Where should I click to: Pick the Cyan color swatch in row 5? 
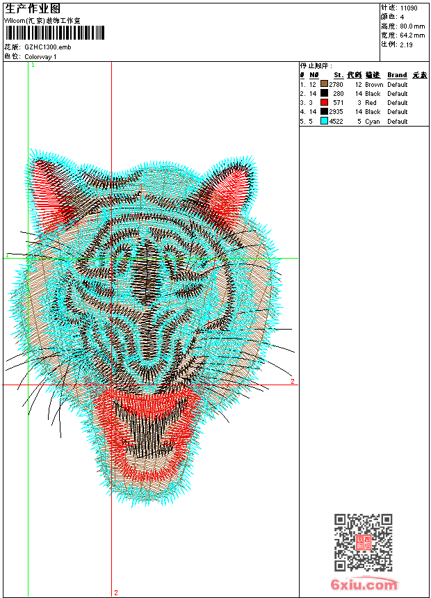(x=324, y=121)
